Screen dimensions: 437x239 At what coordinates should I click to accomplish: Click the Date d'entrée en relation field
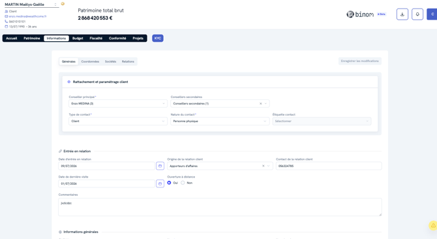click(106, 166)
